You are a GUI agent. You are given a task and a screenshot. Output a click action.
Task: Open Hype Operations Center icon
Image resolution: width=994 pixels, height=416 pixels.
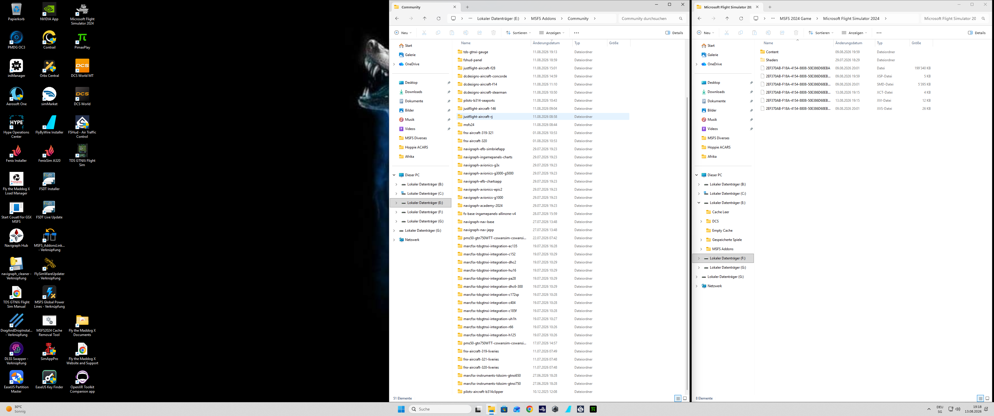click(16, 127)
